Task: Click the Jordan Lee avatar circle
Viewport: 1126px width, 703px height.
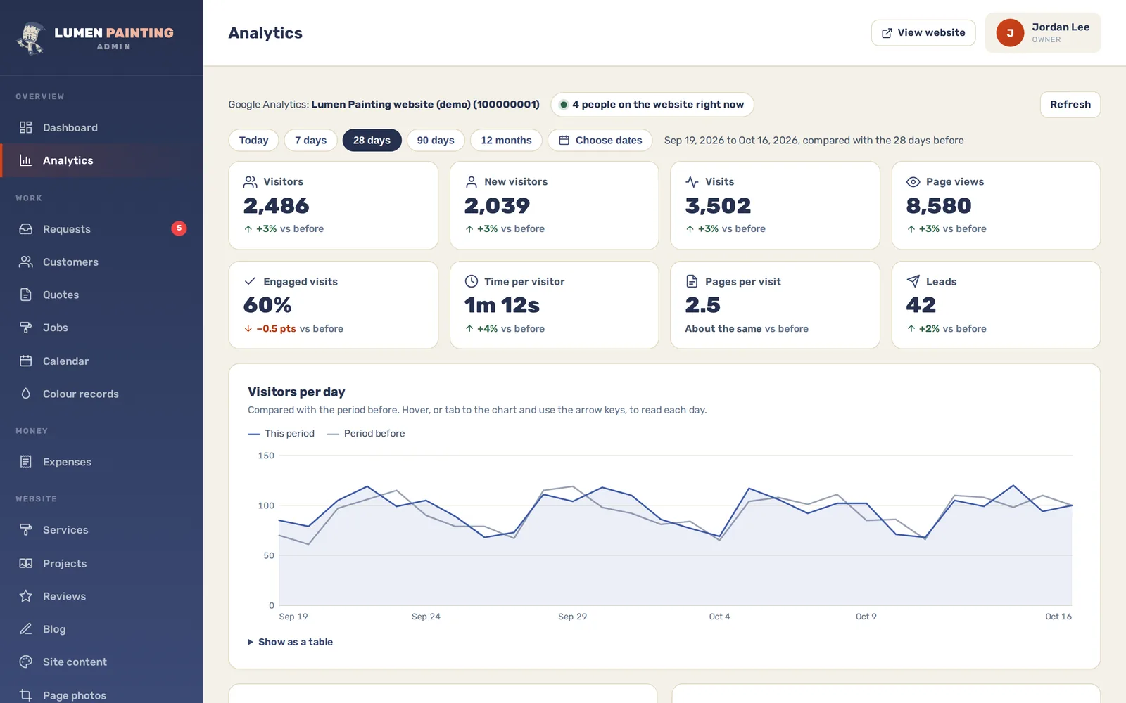Action: [x=1010, y=33]
